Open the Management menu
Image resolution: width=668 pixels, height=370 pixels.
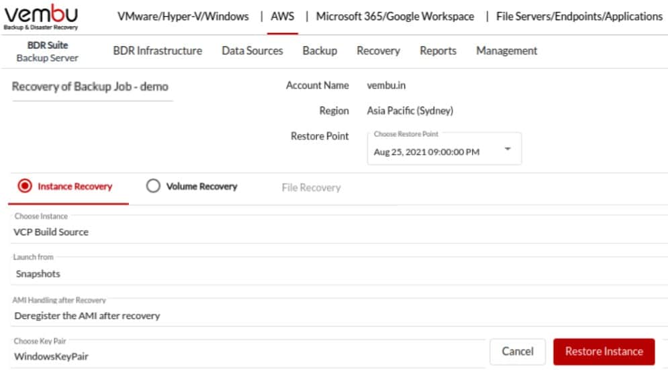point(506,51)
